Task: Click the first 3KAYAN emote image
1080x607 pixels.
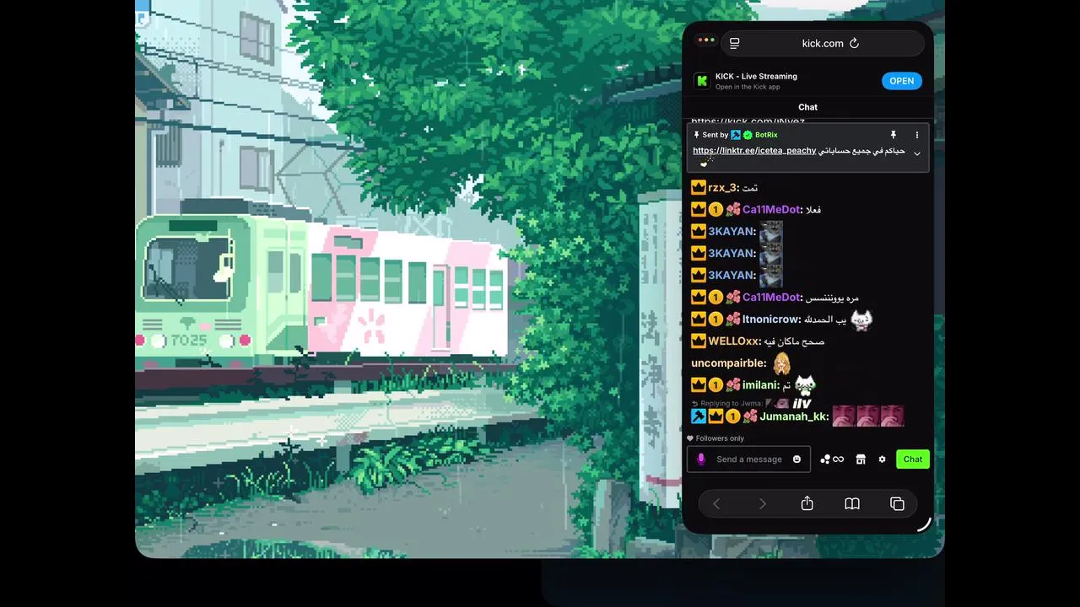Action: [x=770, y=232]
